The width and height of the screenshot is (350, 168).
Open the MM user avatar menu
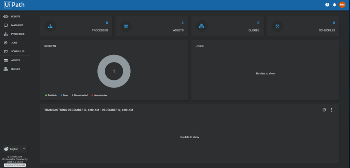coord(342,5)
